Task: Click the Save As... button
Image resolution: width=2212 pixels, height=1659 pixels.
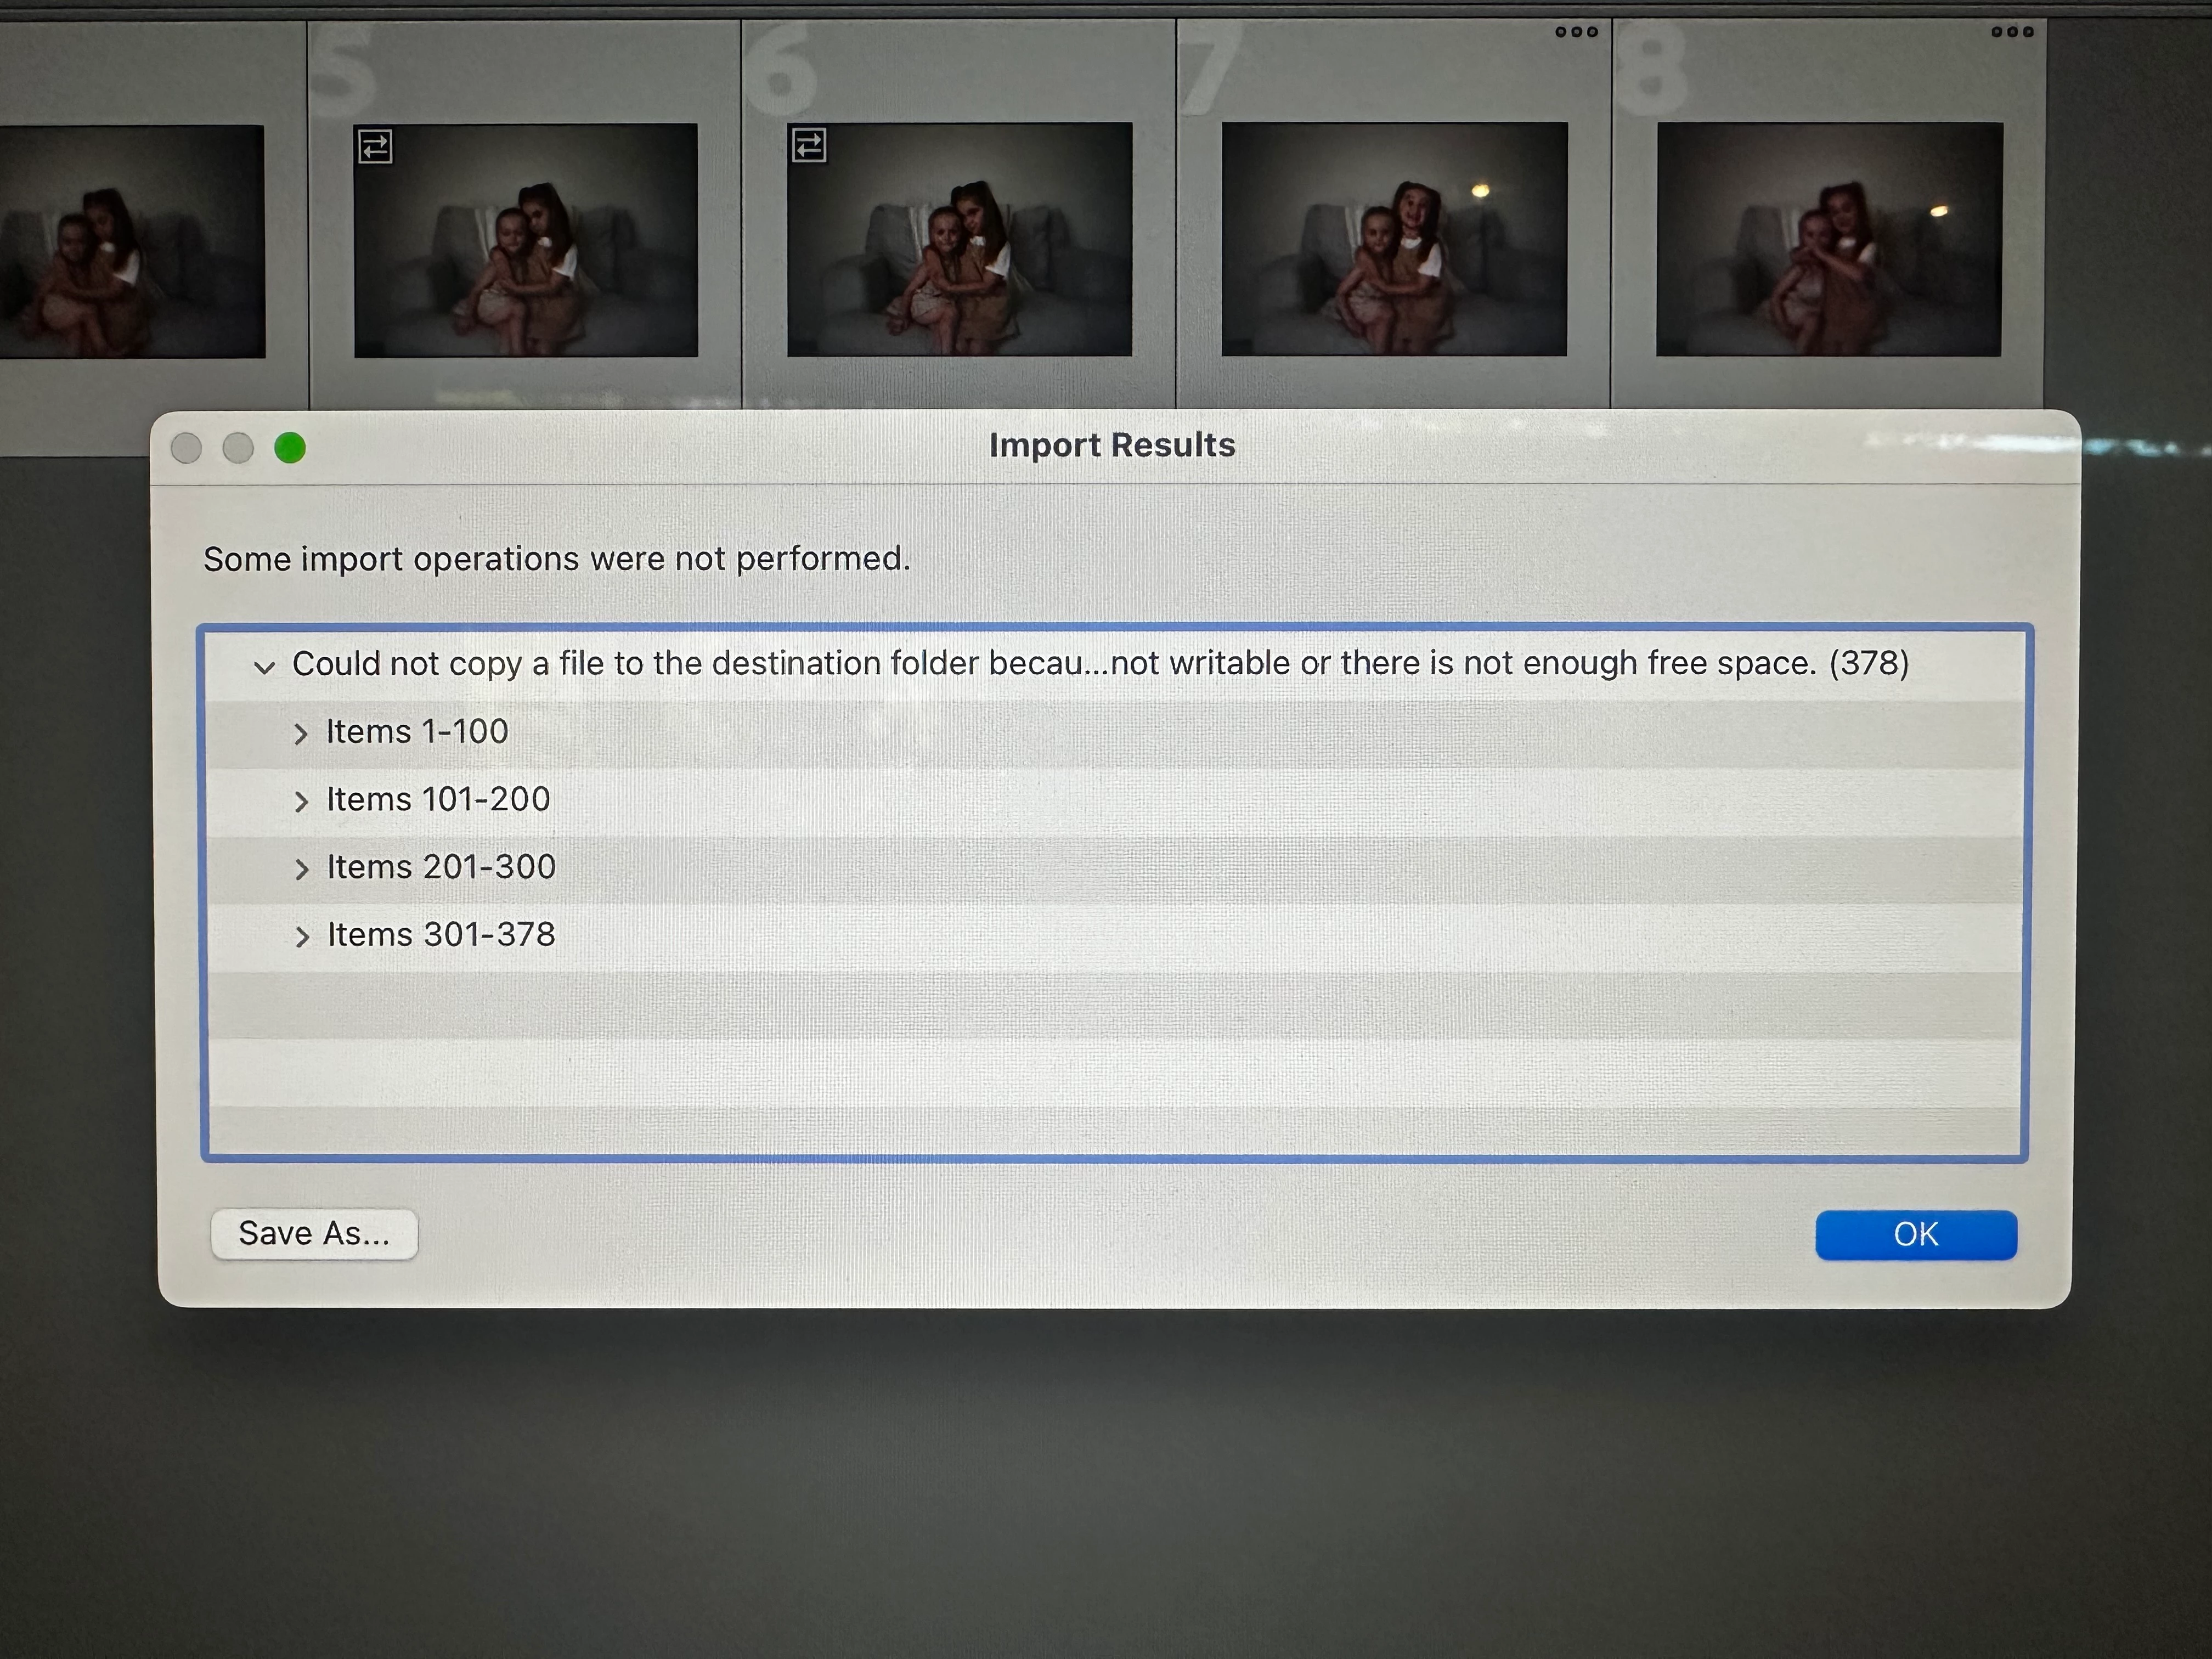Action: (x=314, y=1234)
